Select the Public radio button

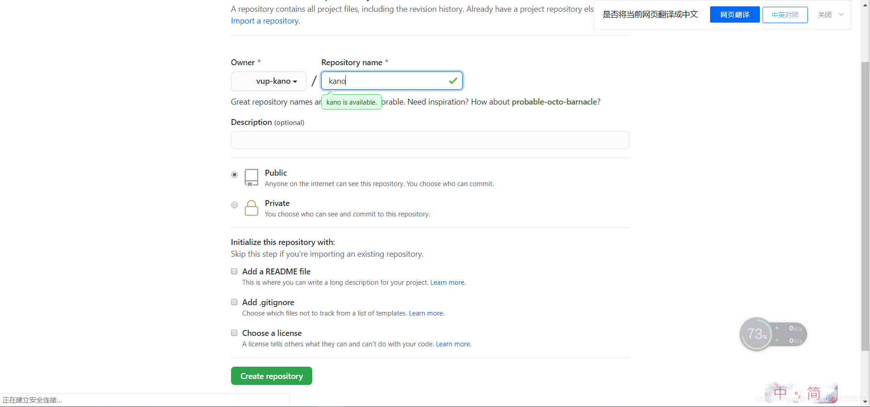(x=234, y=174)
